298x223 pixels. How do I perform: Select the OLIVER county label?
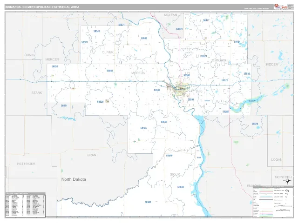pyautogui.click(x=108, y=52)
